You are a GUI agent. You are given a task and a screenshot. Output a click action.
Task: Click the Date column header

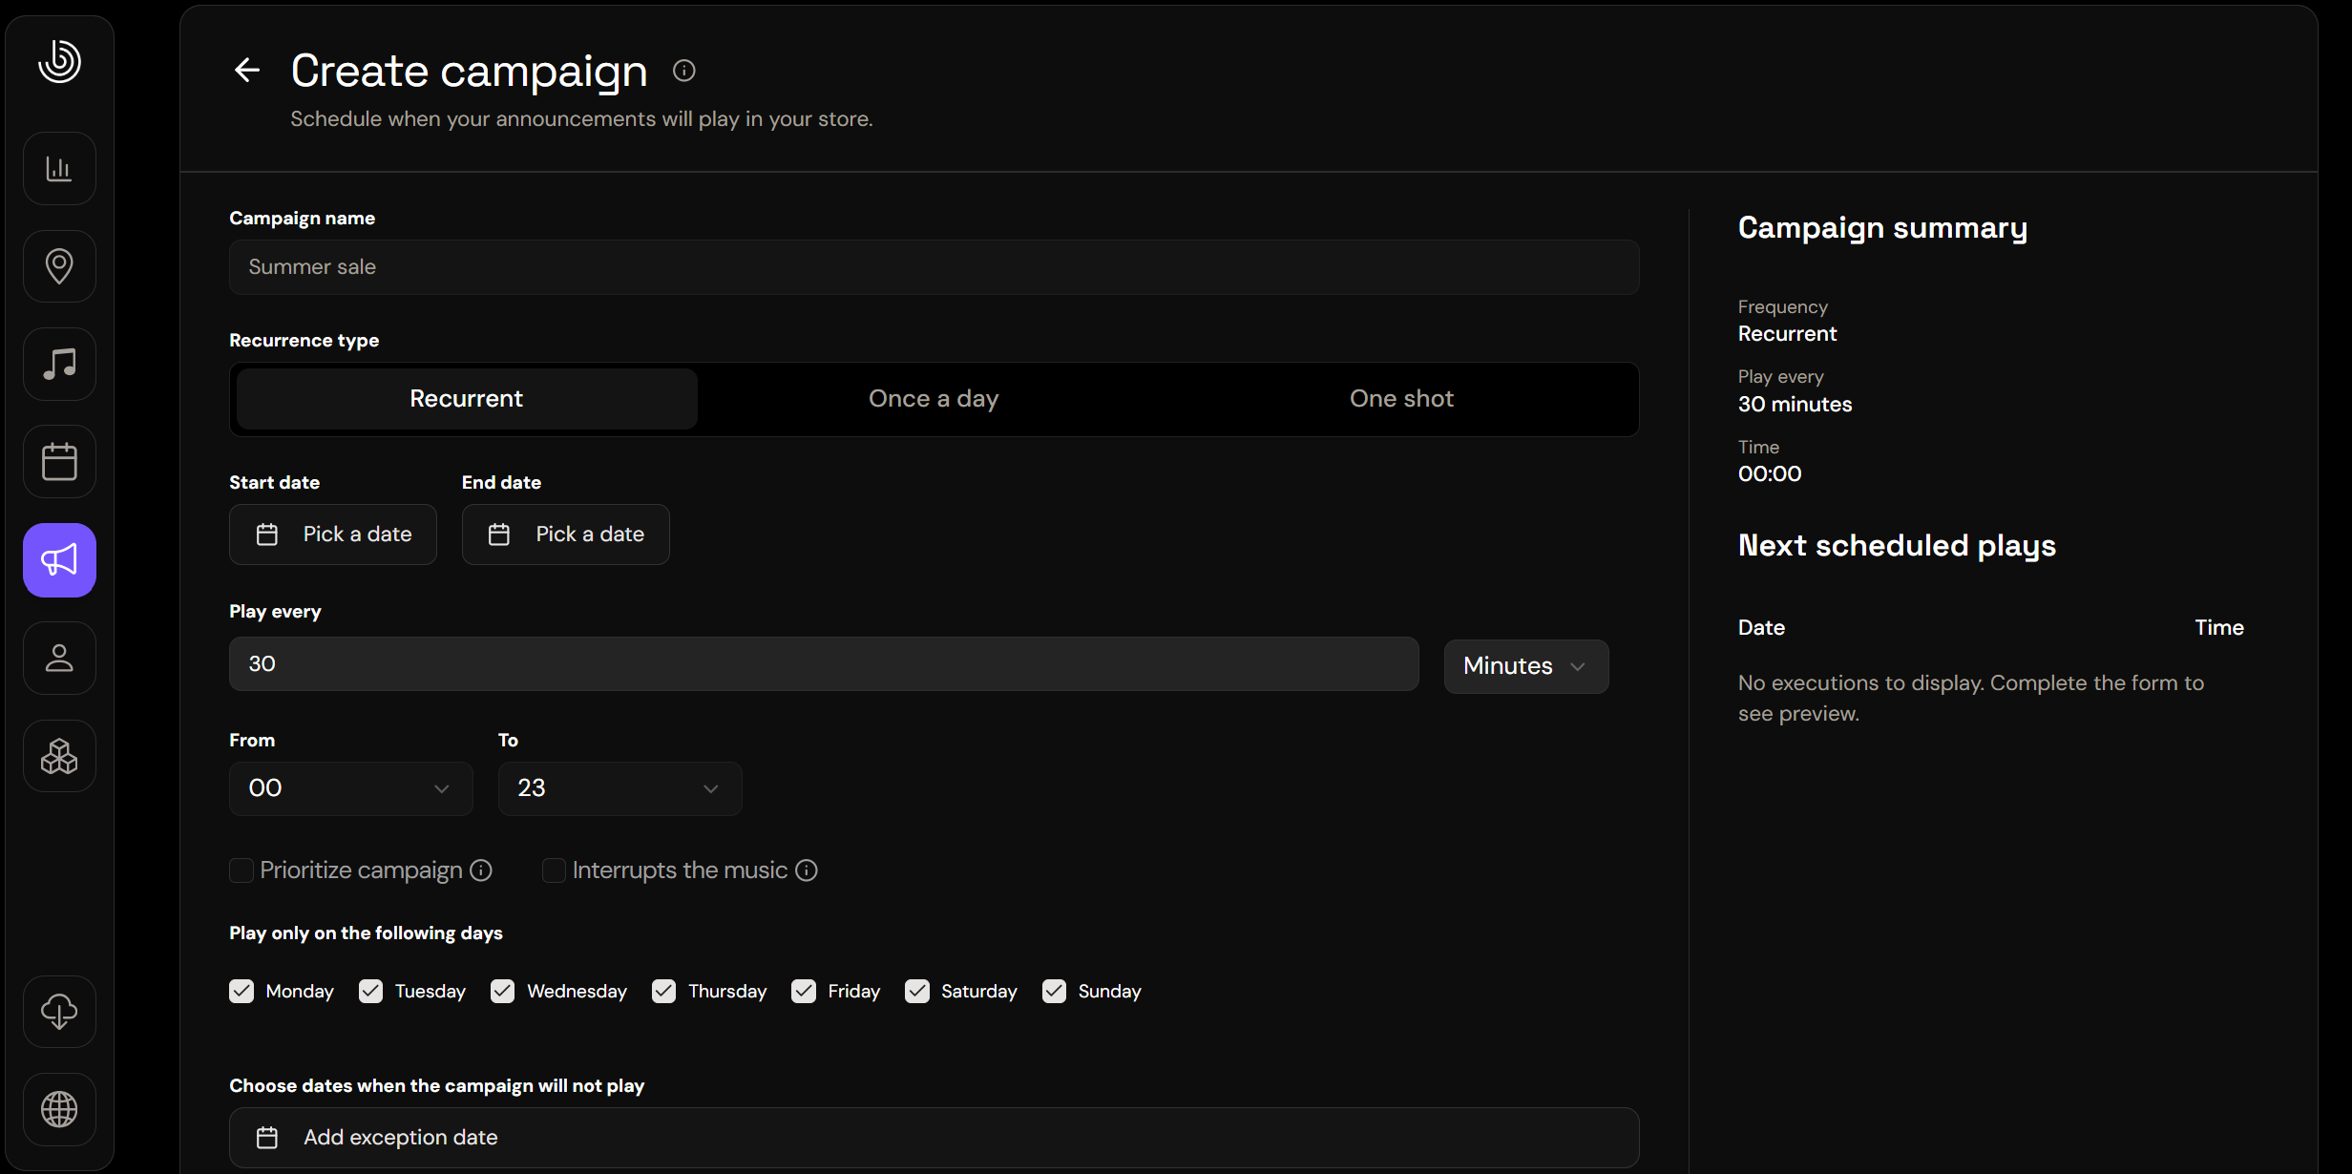tap(1761, 628)
